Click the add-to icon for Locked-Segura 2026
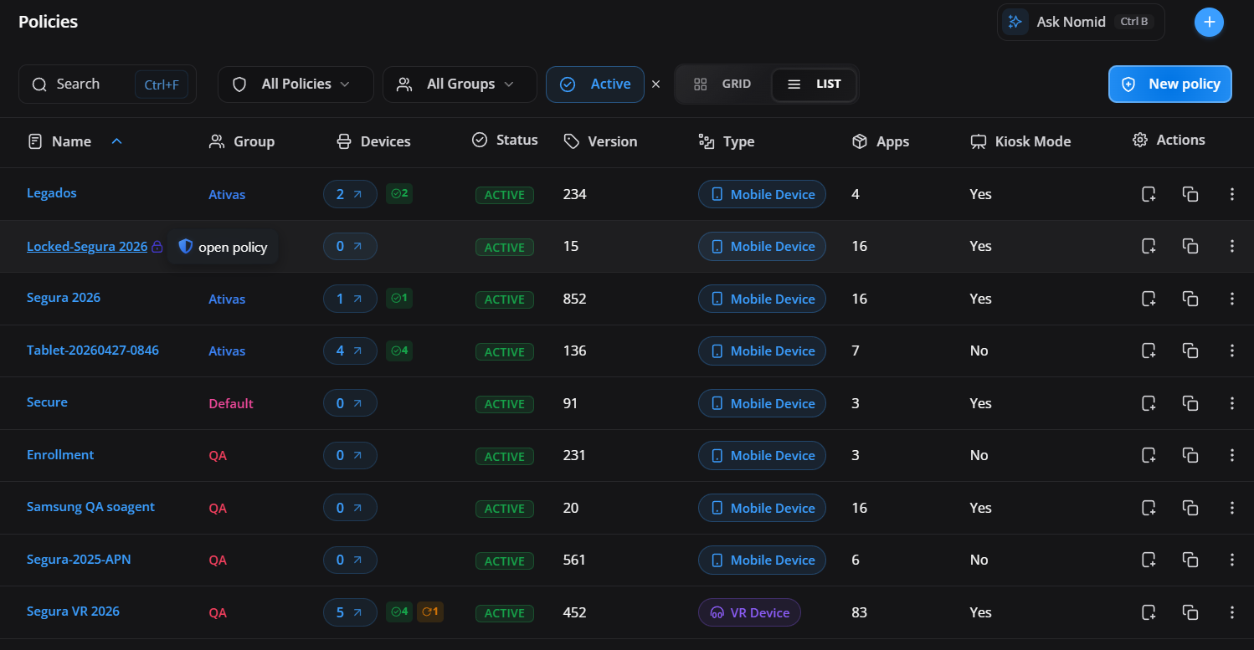This screenshot has height=650, width=1254. click(x=1149, y=246)
